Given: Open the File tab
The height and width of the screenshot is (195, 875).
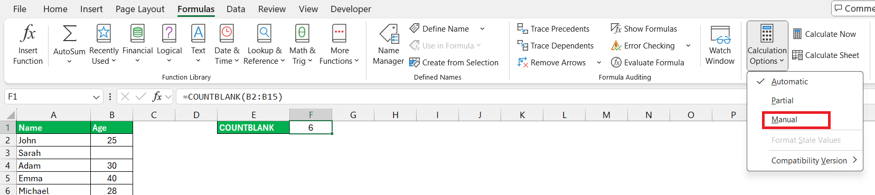Looking at the screenshot, I should (20, 9).
